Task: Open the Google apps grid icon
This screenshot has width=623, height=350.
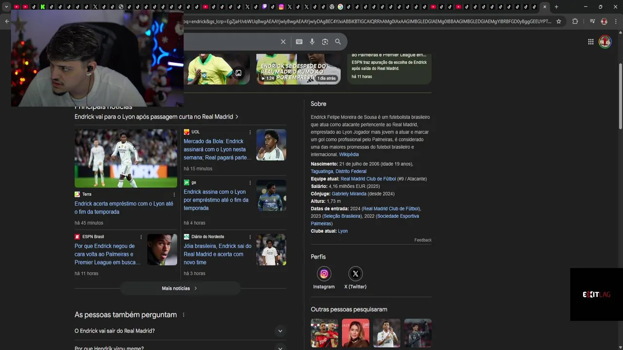Action: click(591, 42)
